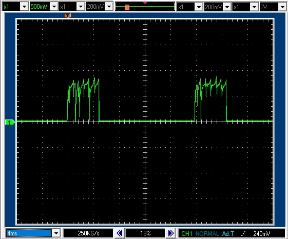288x239 pixels.
Task: Open the 500mV voltage scale dropdown
Action: [54, 7]
